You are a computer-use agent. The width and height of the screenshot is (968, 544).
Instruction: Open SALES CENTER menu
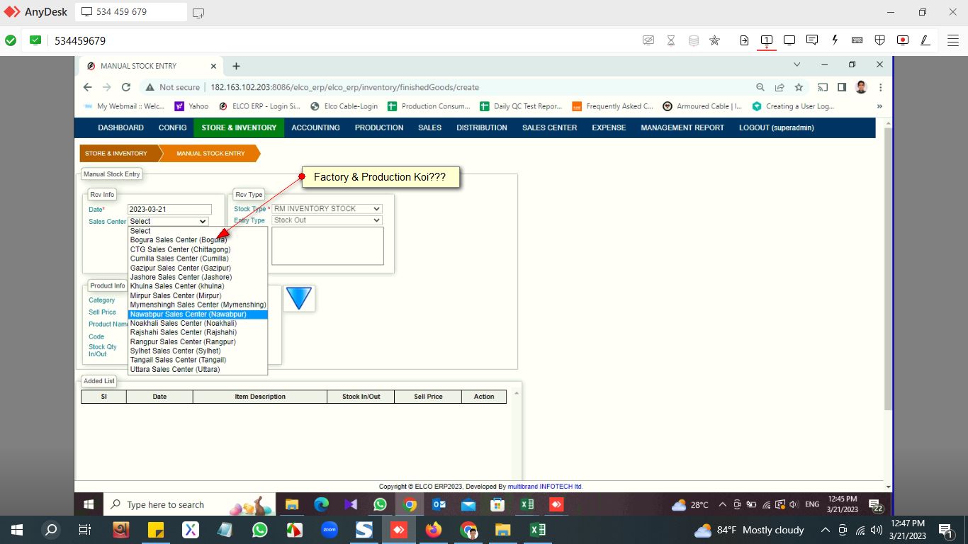point(549,127)
